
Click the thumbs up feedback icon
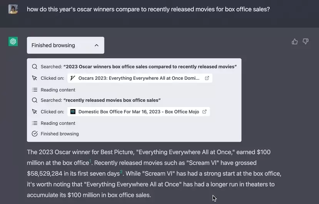(295, 41)
